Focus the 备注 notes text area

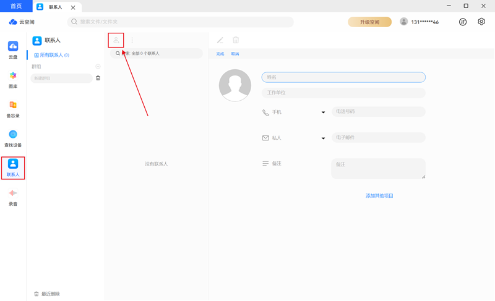[x=379, y=169]
